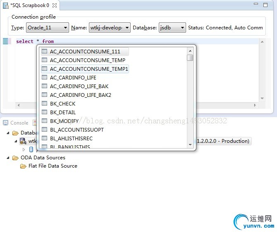The image size is (277, 233).
Task: Place cursor after 'select * from' text
Action: 55,41
